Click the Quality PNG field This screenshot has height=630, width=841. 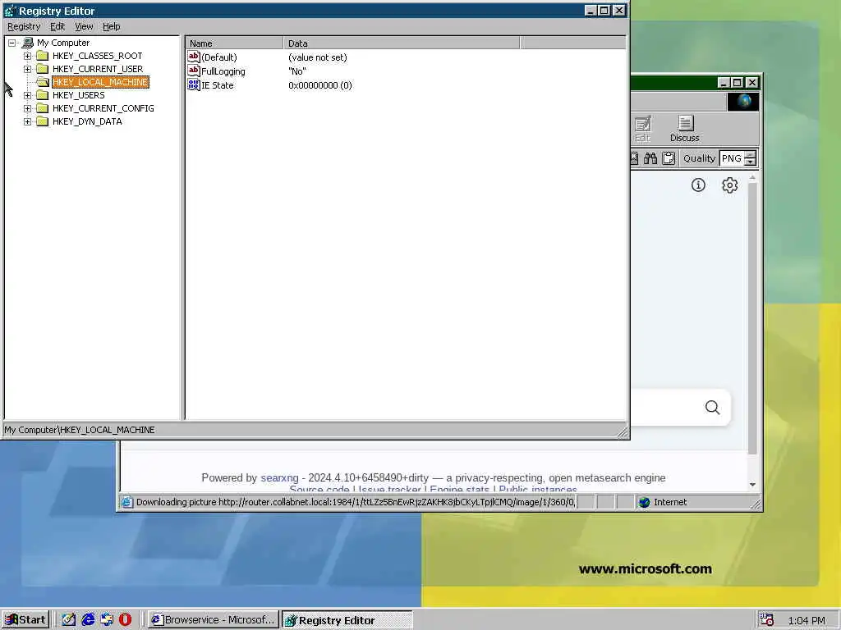(732, 158)
